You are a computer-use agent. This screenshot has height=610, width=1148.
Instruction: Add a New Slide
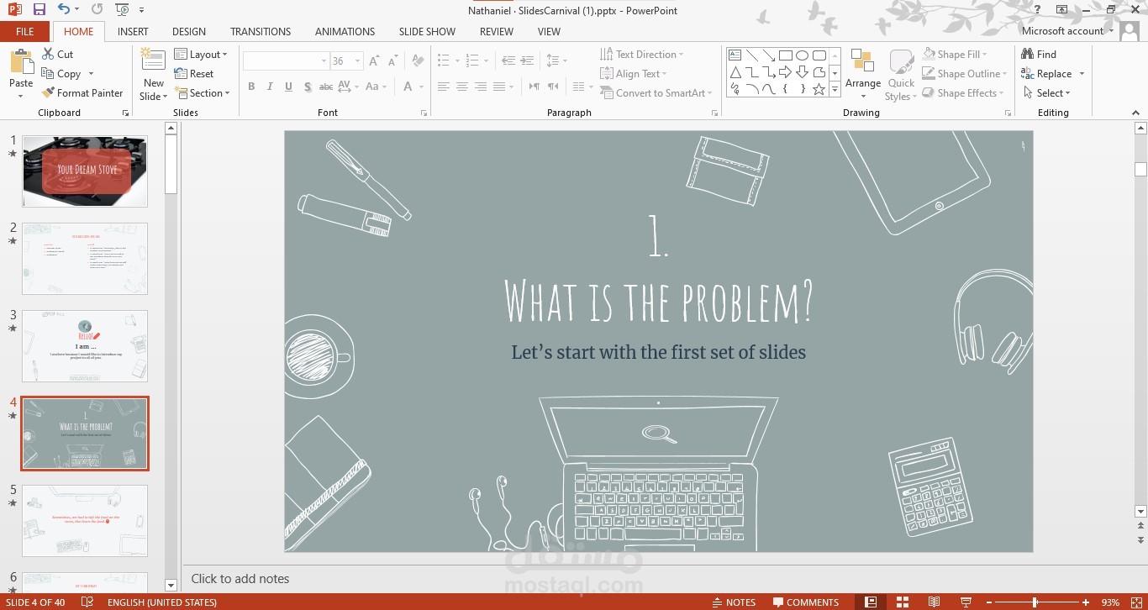point(153,75)
